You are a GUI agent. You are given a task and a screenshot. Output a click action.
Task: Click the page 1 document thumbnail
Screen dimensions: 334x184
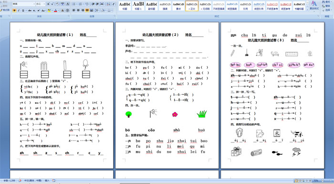tap(62, 95)
